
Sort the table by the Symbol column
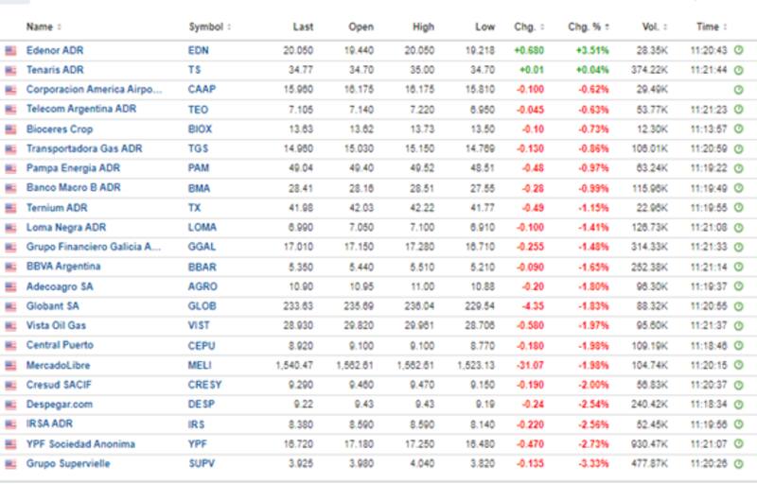pyautogui.click(x=209, y=27)
